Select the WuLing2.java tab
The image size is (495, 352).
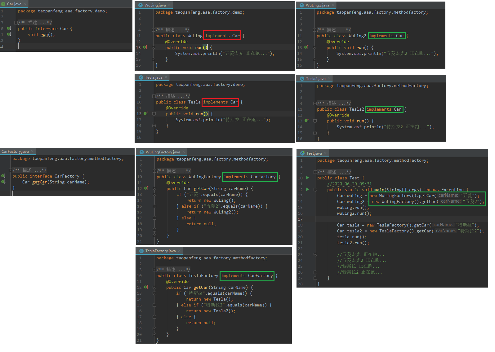(x=316, y=5)
